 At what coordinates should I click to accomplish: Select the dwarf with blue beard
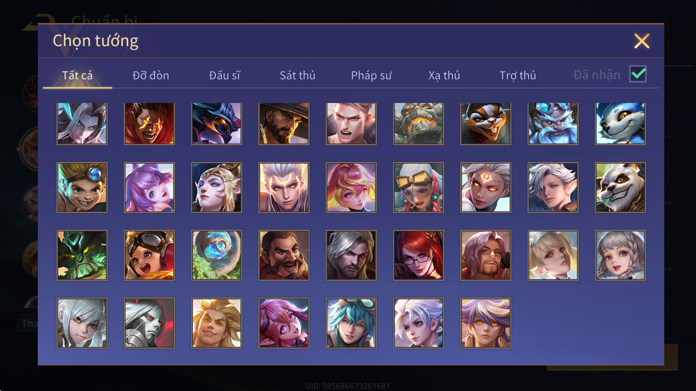[x=553, y=123]
